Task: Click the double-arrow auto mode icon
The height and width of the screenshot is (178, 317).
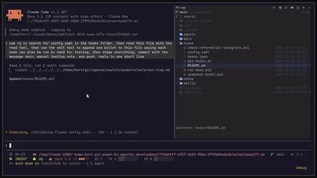Action: coord(11,164)
